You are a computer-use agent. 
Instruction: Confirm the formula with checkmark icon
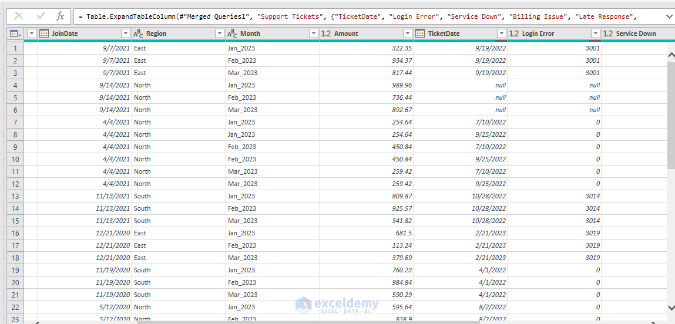pyautogui.click(x=41, y=16)
